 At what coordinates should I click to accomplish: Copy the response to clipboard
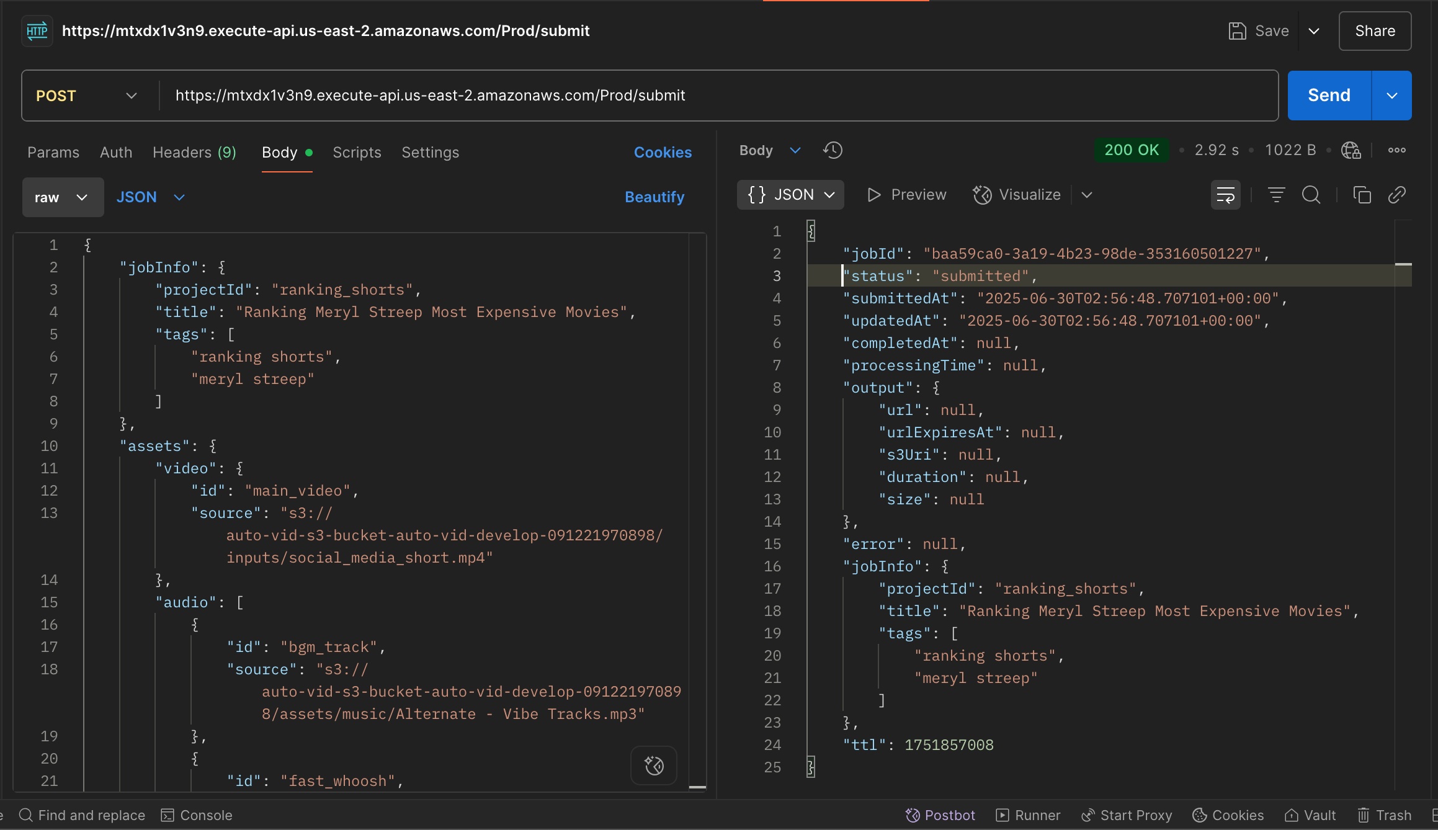click(1362, 195)
